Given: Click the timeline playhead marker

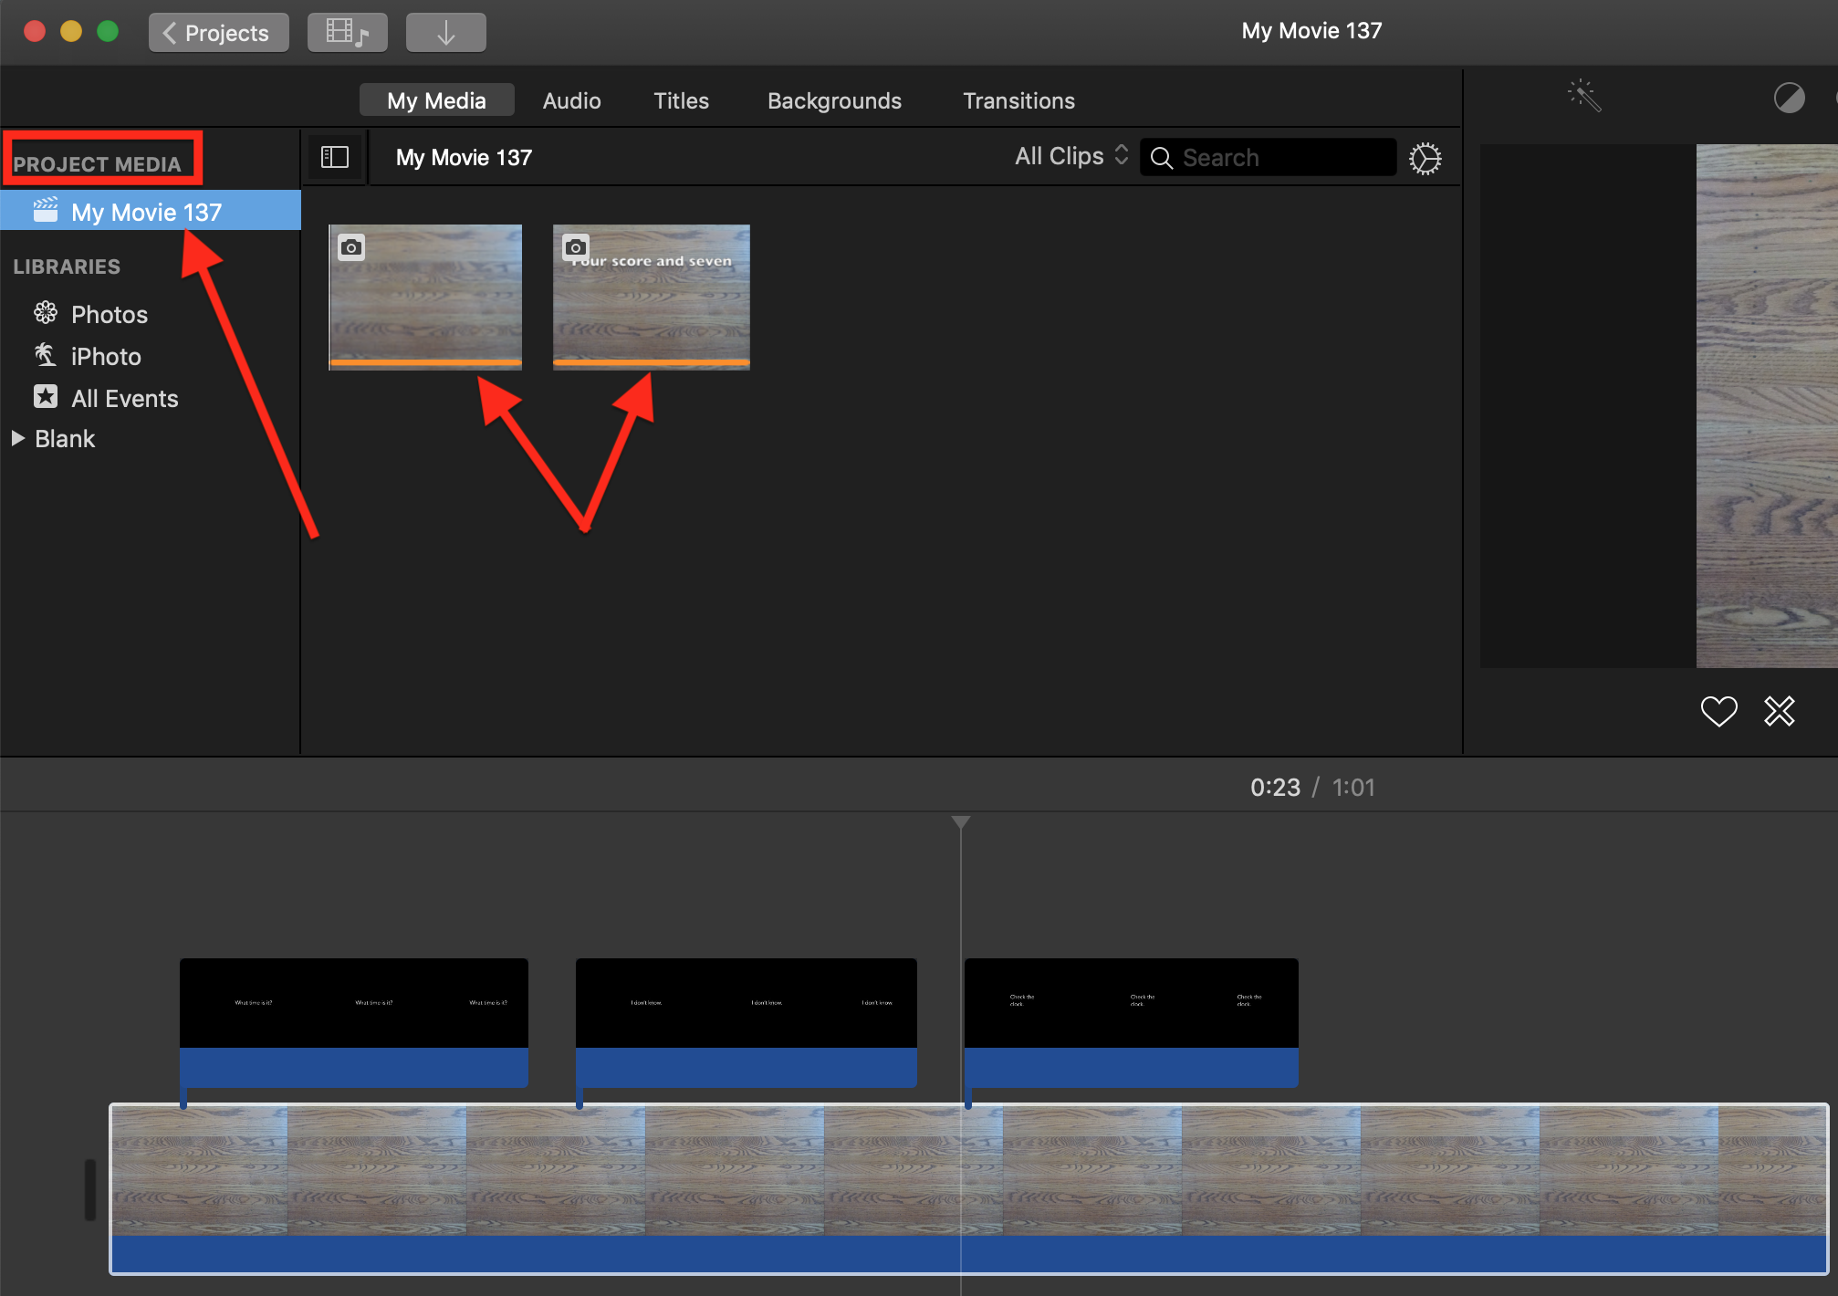Looking at the screenshot, I should click(x=960, y=822).
